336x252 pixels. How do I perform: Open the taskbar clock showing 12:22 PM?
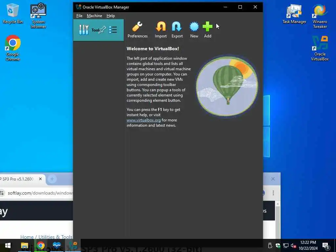(x=308, y=245)
